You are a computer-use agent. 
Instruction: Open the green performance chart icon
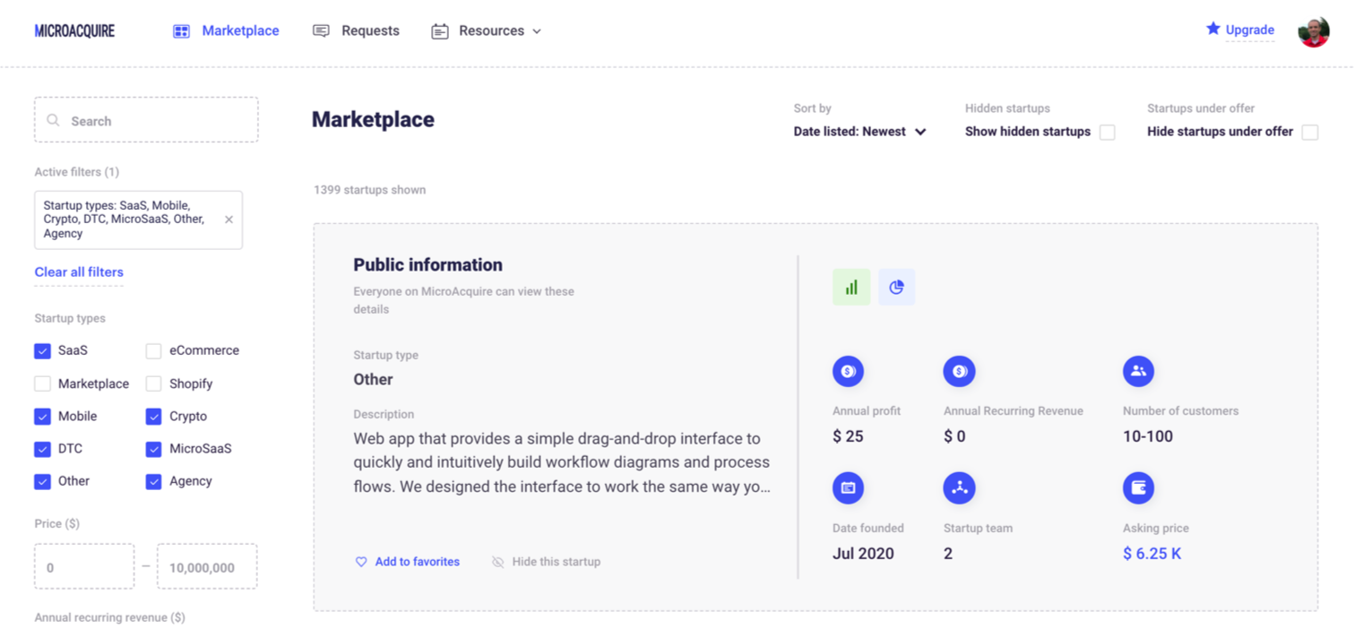pyautogui.click(x=850, y=287)
